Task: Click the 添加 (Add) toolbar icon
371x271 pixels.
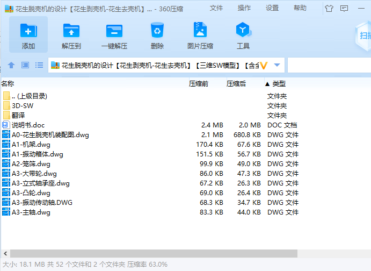Action: click(28, 31)
